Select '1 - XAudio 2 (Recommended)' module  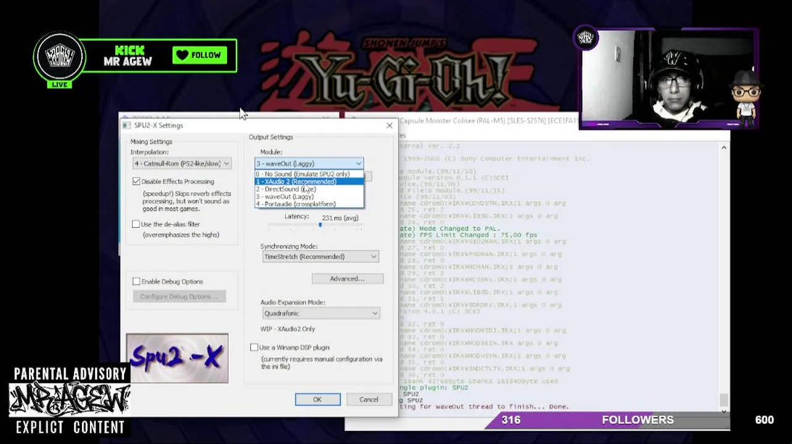click(x=309, y=181)
